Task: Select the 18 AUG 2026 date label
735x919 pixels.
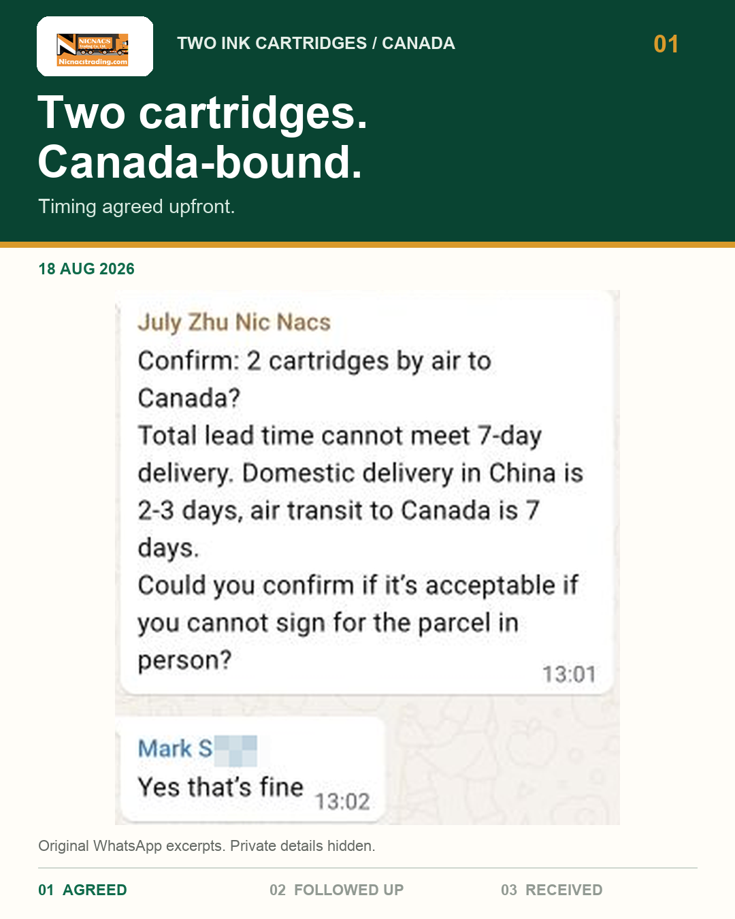Action: [86, 269]
